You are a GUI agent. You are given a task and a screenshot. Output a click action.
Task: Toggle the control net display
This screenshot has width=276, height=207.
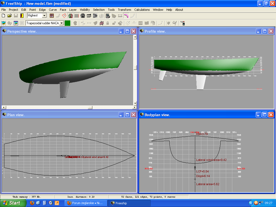pos(52,16)
